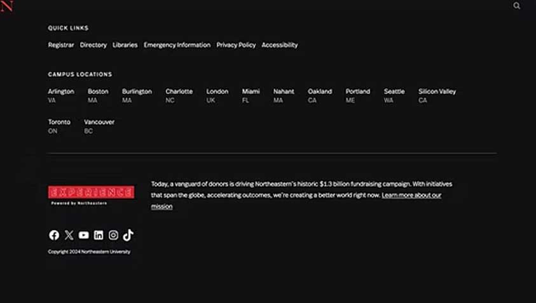Choose the London UK campus
This screenshot has width=536, height=303.
coord(217,95)
